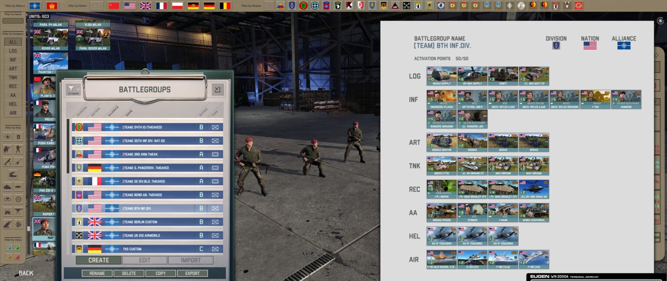Select the NATO alliance filter icon
Image resolution: width=667 pixels, height=281 pixels.
[x=35, y=6]
